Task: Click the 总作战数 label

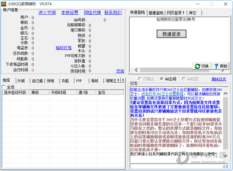Action: 21,53
